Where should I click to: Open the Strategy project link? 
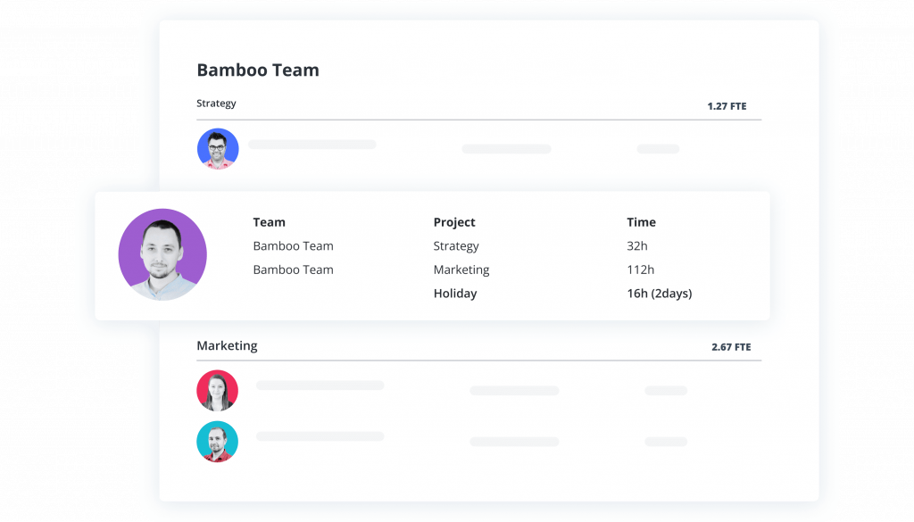coord(455,245)
